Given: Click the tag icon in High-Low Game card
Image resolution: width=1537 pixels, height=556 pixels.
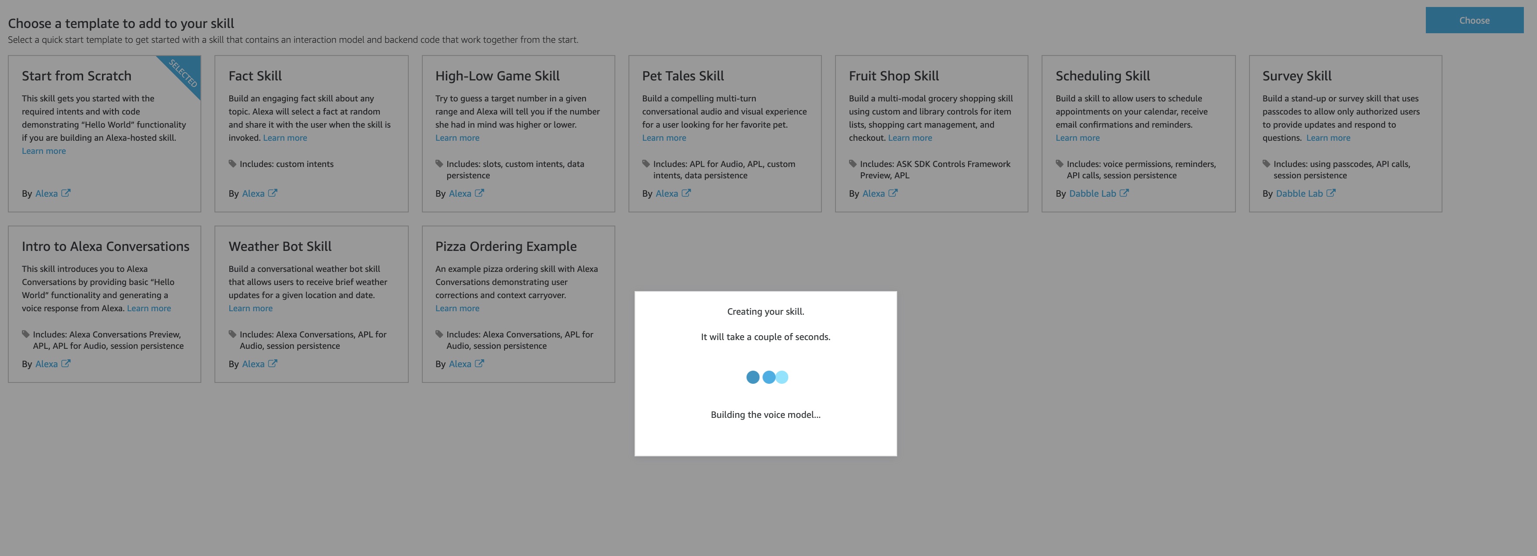Looking at the screenshot, I should pyautogui.click(x=439, y=164).
